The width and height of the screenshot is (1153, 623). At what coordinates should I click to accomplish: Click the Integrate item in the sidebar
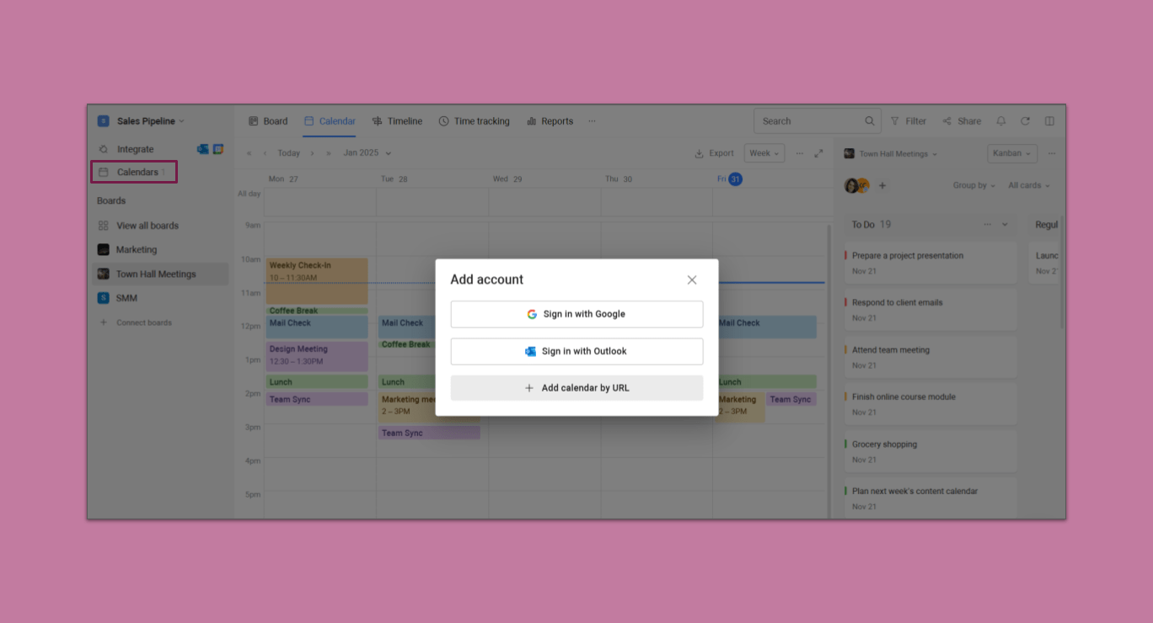point(135,149)
